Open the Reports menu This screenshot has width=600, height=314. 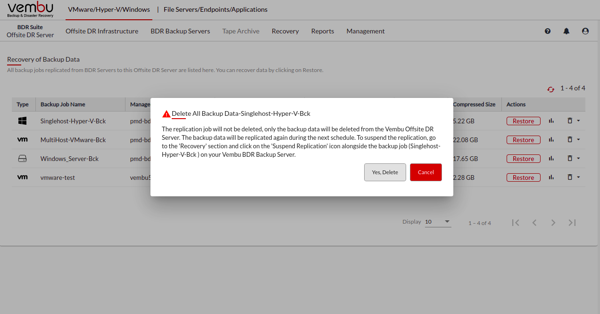[323, 31]
